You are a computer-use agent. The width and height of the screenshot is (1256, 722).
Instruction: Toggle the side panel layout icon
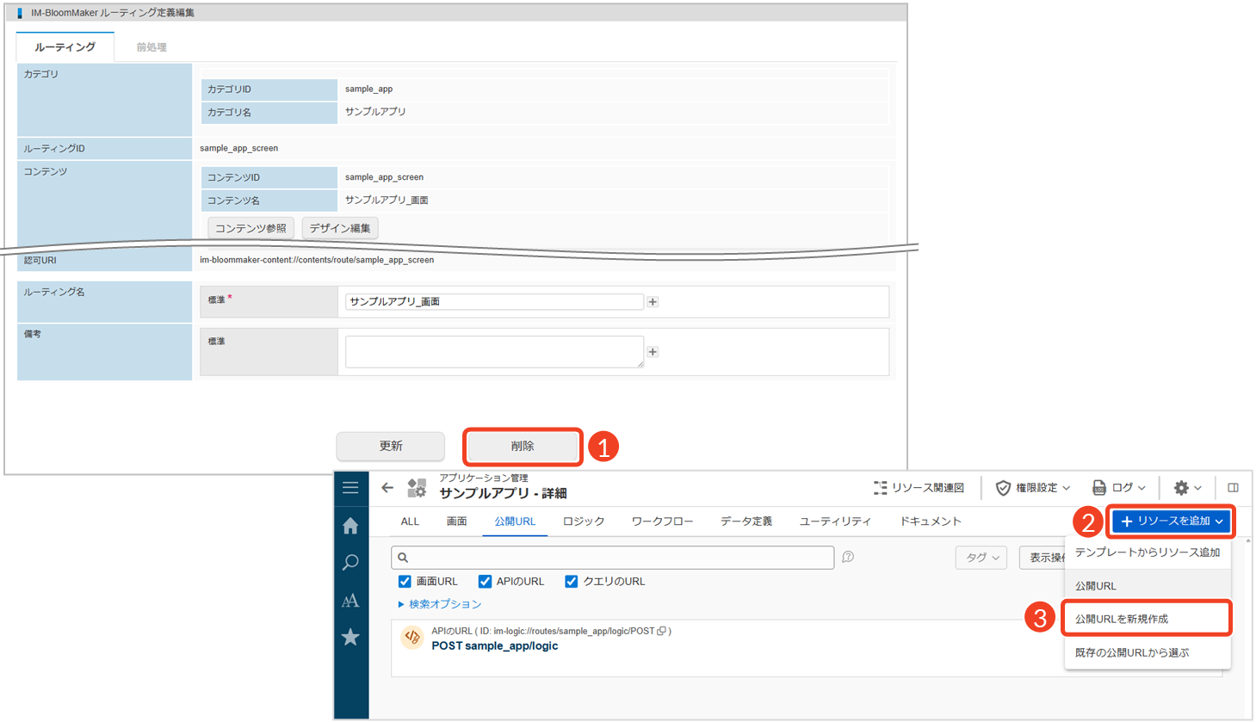pyautogui.click(x=1233, y=488)
